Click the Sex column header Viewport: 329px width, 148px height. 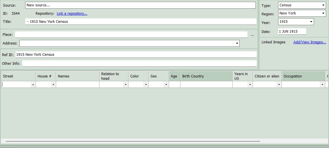[x=159, y=76]
